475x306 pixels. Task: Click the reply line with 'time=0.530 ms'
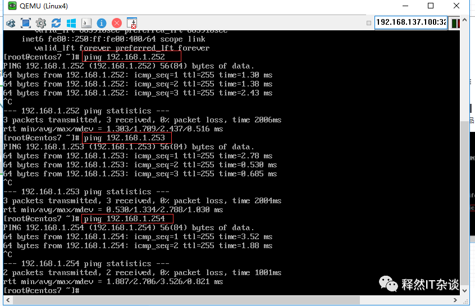point(140,165)
